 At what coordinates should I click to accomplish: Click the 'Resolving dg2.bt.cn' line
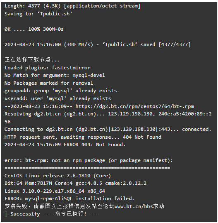tap(108, 118)
